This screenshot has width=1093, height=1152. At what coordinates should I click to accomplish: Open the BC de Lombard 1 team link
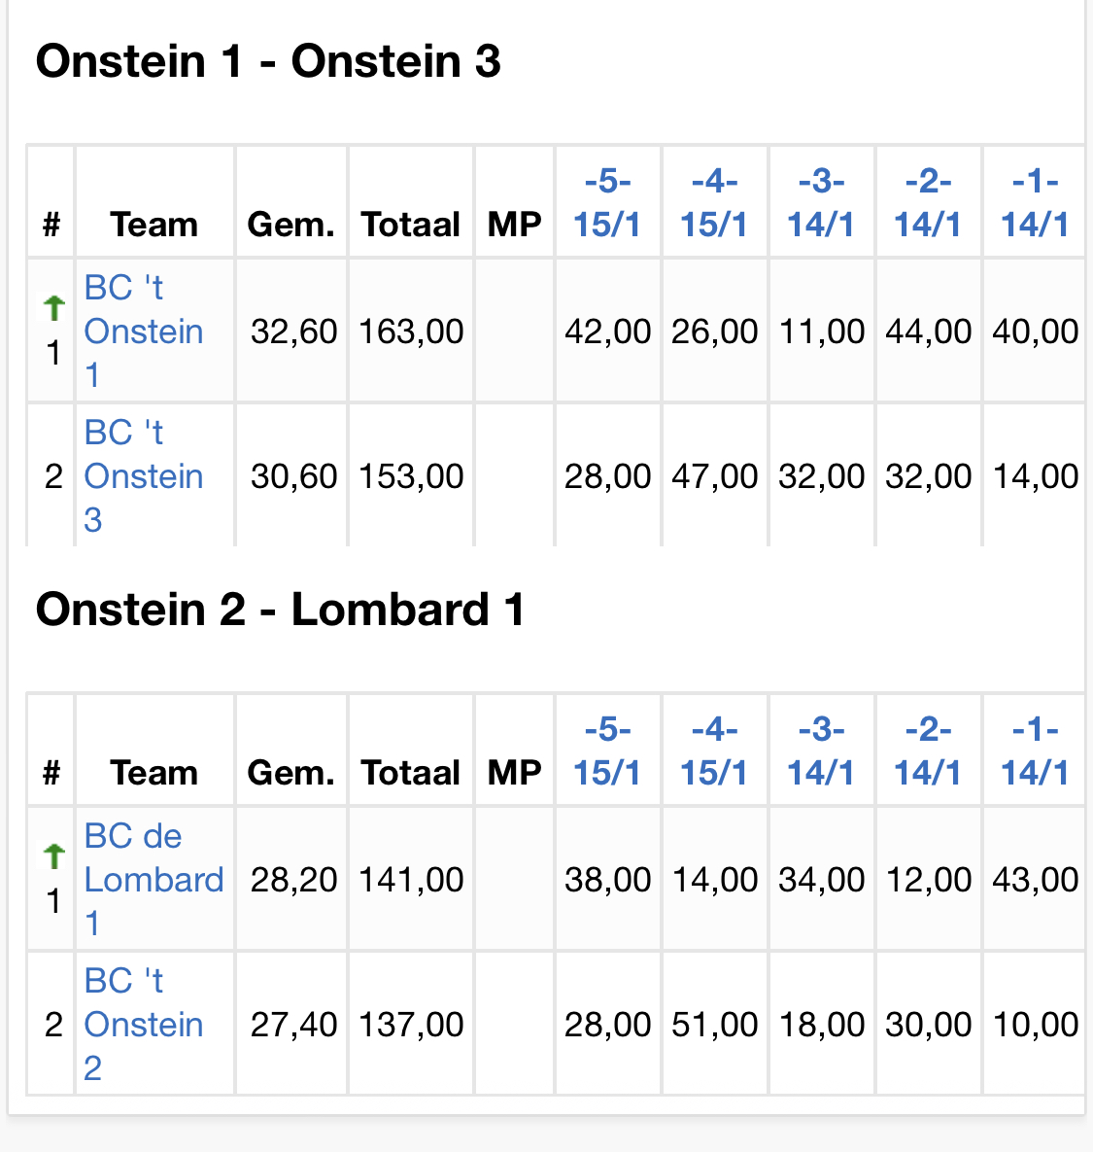point(154,880)
